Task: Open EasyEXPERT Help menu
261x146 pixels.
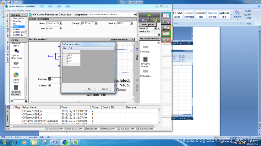Action: (28, 10)
